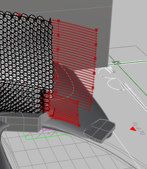Select the dark square pad with cross lines
This screenshot has height=169, width=147.
pyautogui.click(x=99, y=130)
